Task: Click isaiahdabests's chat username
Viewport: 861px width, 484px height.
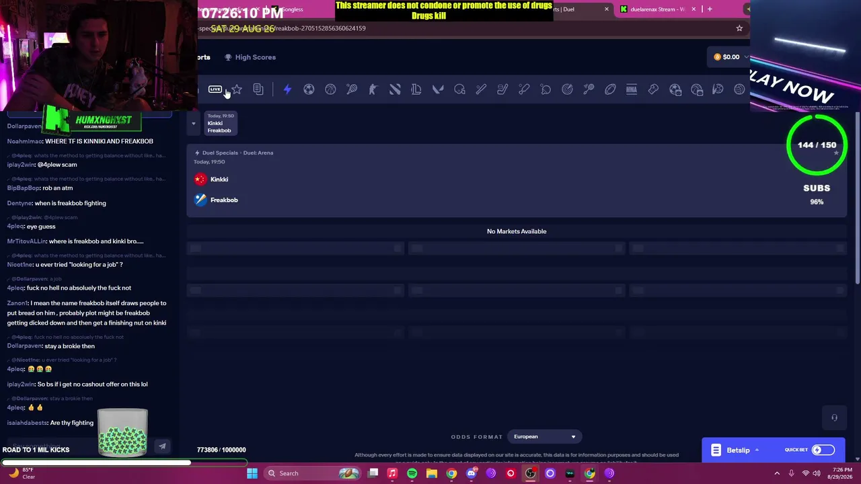Action: (x=27, y=423)
